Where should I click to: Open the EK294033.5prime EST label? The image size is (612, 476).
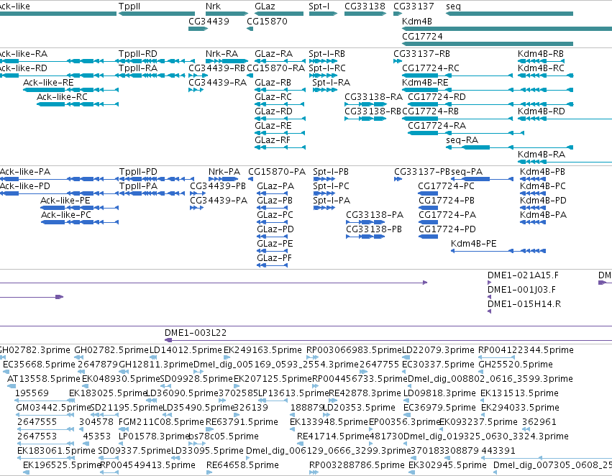click(520, 408)
